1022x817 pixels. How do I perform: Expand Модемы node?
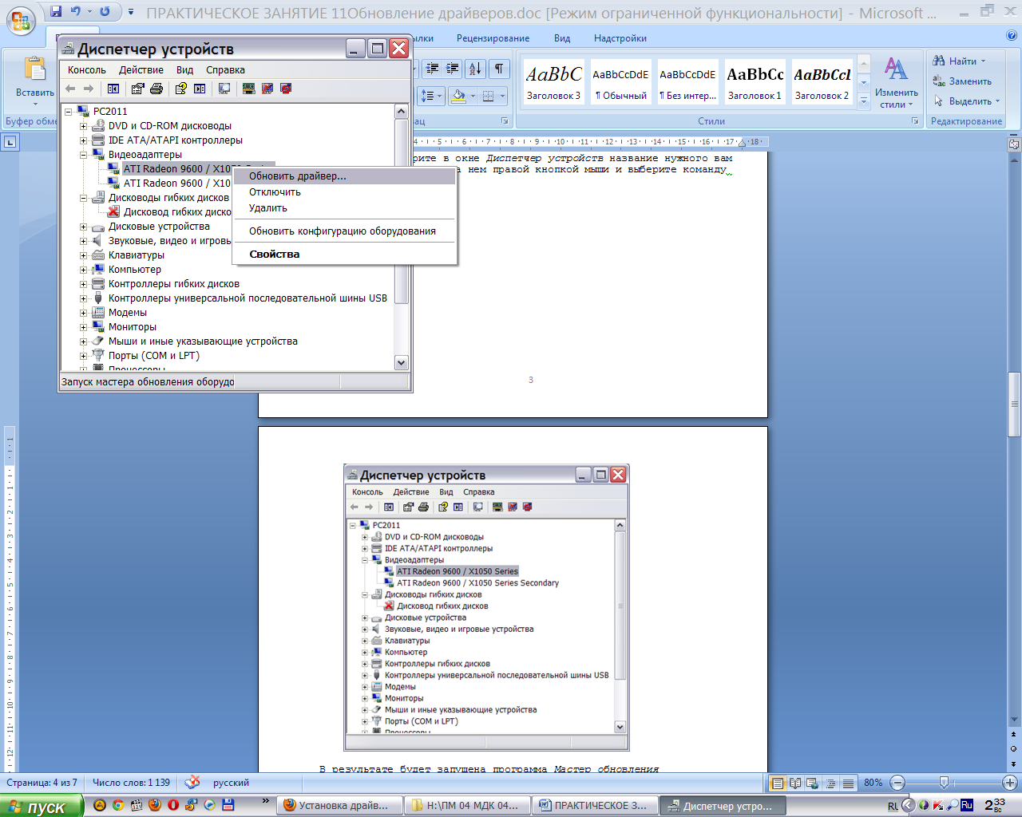point(83,313)
